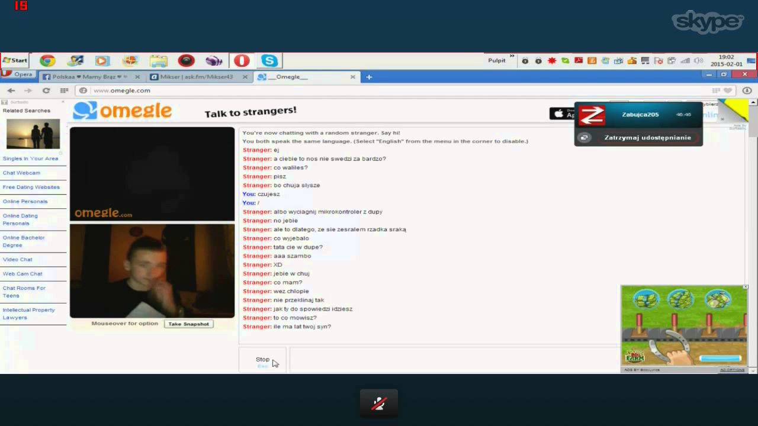Open the Singles In Your Area link
This screenshot has height=426, width=758.
(30, 159)
